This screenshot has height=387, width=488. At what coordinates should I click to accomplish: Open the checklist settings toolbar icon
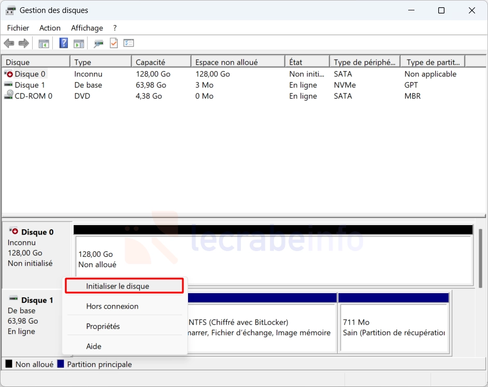(128, 44)
